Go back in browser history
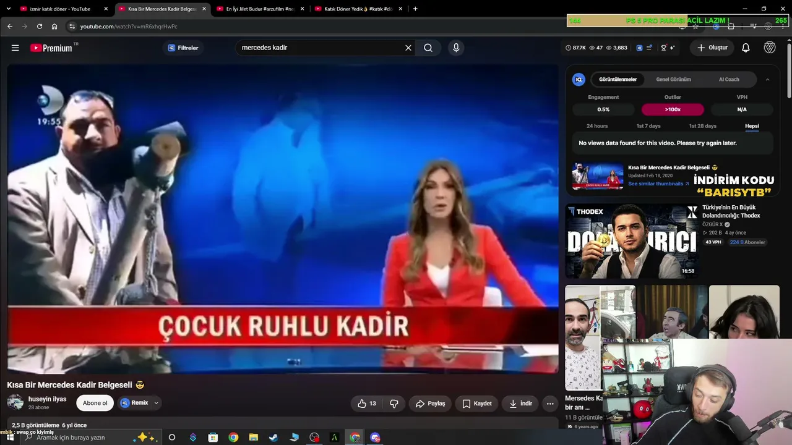This screenshot has width=792, height=445. coord(9,27)
